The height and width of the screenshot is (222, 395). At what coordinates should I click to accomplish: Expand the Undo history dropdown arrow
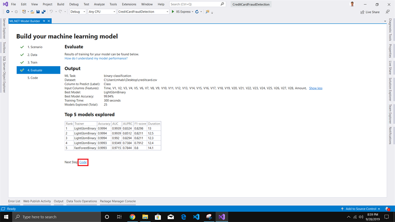tap(56, 12)
